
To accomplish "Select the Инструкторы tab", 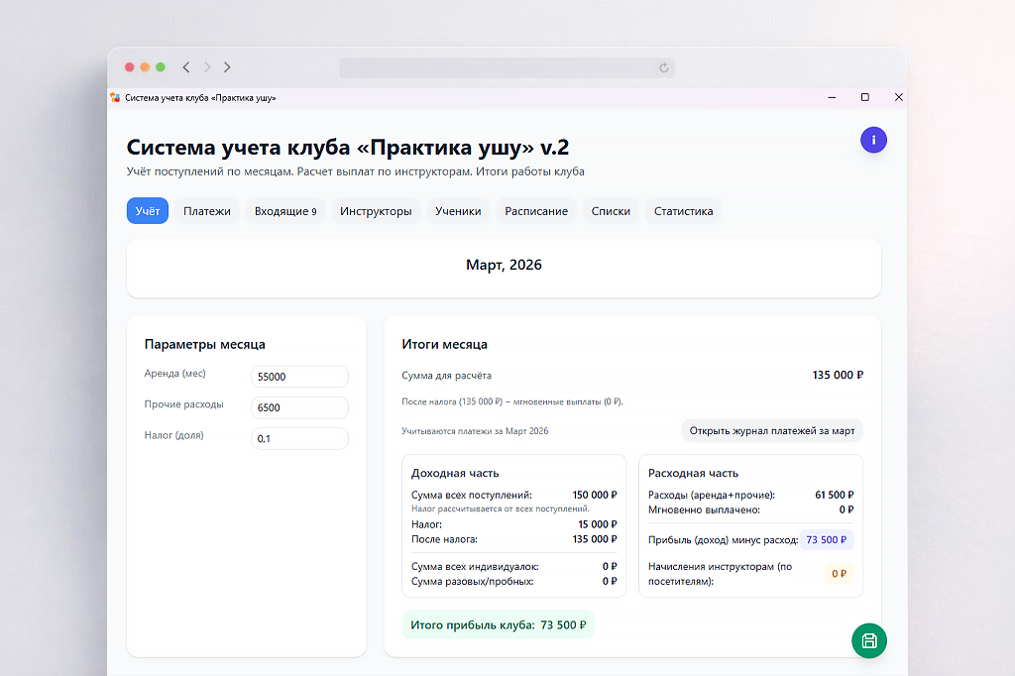I will [377, 210].
